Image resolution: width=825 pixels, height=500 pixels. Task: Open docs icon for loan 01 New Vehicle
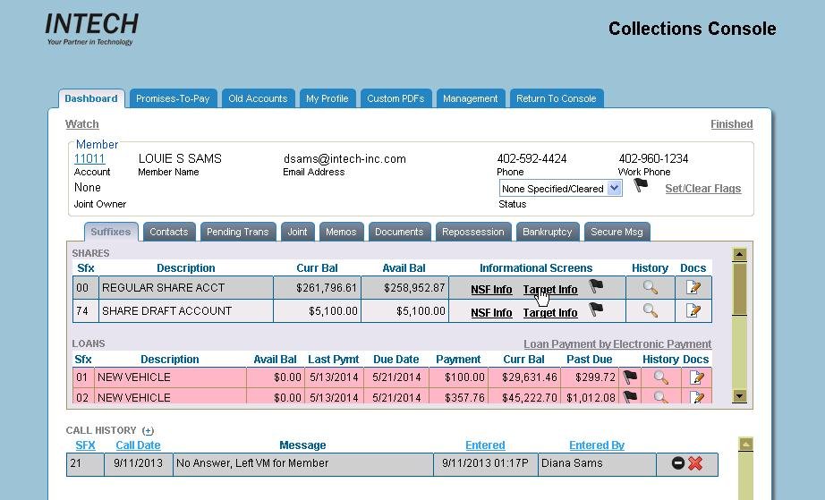[696, 377]
